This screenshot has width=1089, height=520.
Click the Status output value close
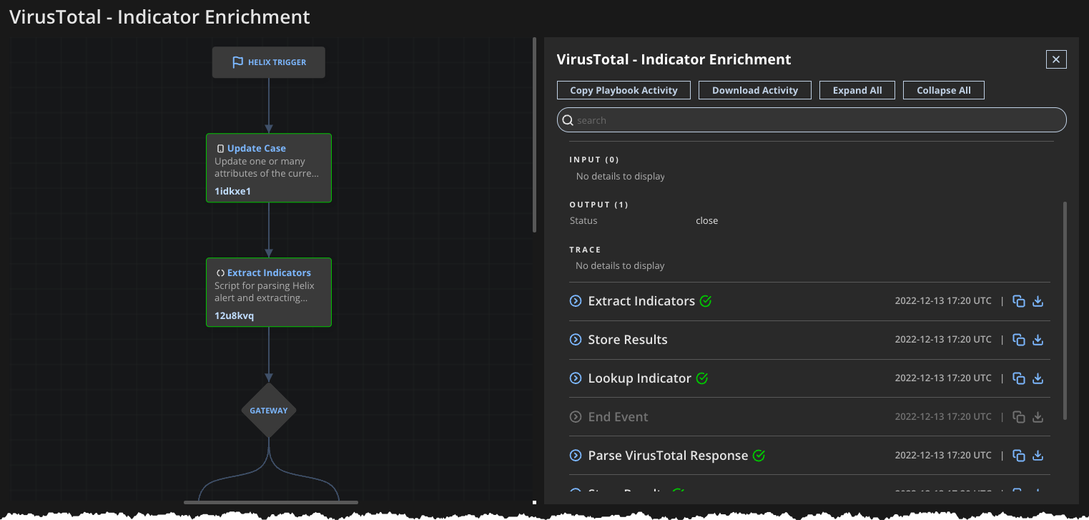click(707, 220)
